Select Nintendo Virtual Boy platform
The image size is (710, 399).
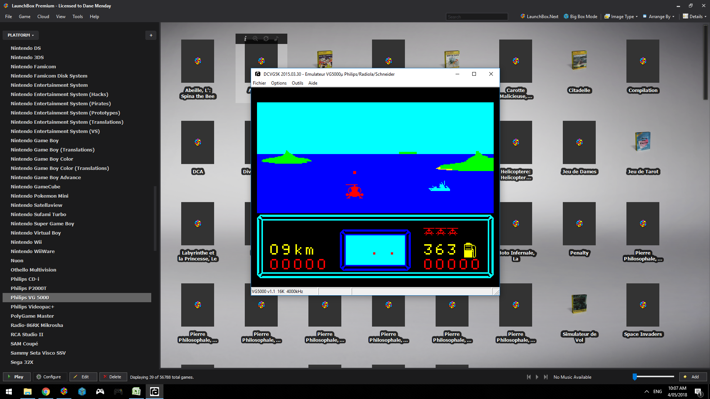(x=36, y=233)
